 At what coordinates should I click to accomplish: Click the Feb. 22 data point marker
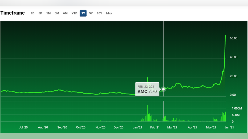click(x=163, y=89)
